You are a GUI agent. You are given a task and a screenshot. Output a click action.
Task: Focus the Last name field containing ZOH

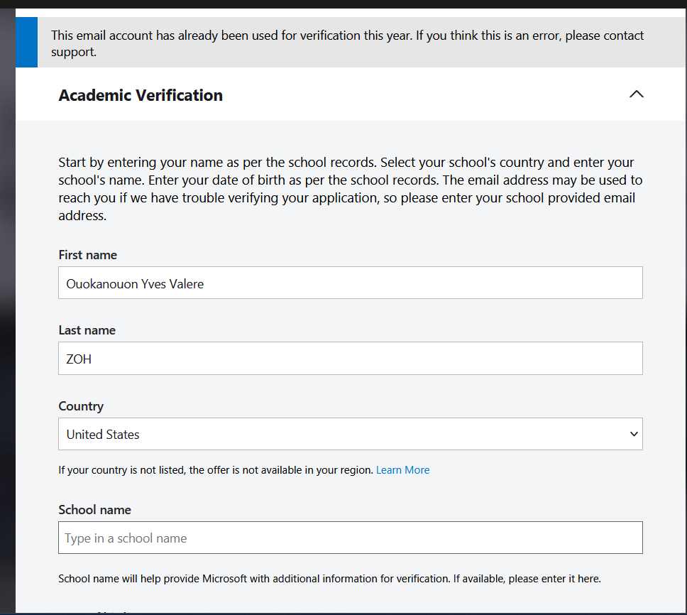click(x=351, y=358)
